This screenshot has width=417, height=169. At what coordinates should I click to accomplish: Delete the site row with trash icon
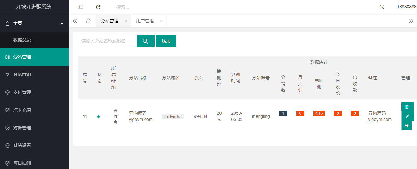coord(407,107)
